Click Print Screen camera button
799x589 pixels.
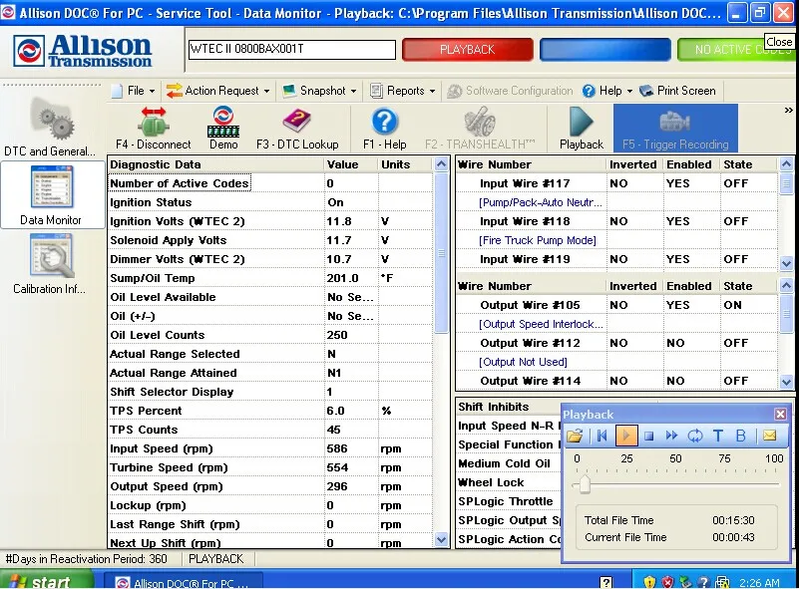coord(677,91)
